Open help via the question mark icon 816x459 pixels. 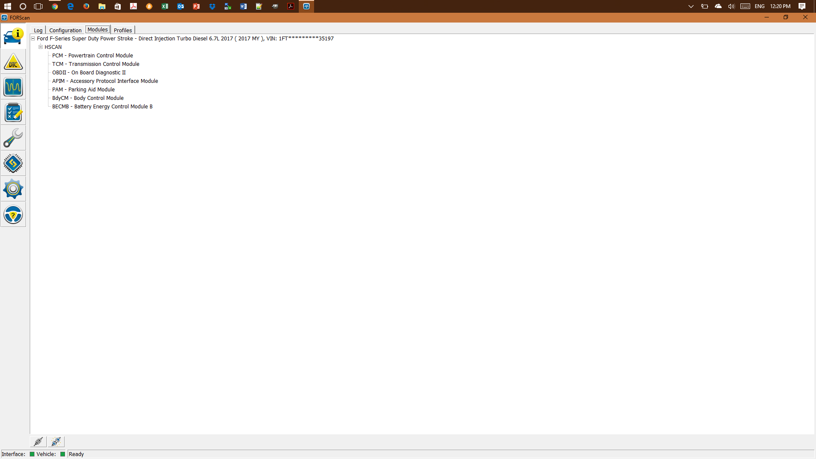(13, 215)
